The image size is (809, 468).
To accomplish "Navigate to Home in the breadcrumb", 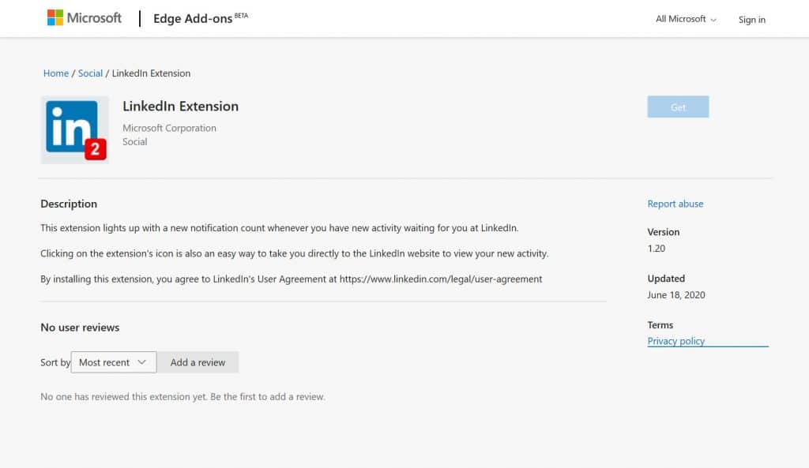I will click(56, 73).
